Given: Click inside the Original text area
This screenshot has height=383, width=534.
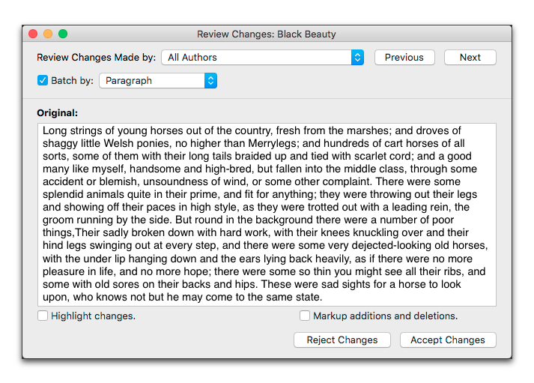Looking at the screenshot, I should [267, 214].
